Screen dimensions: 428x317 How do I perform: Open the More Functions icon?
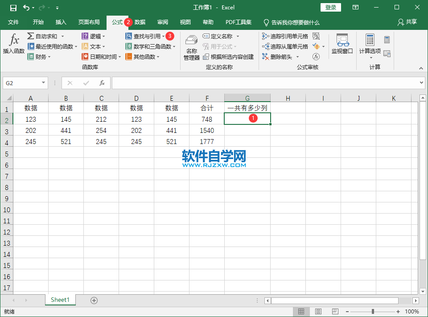(128, 57)
